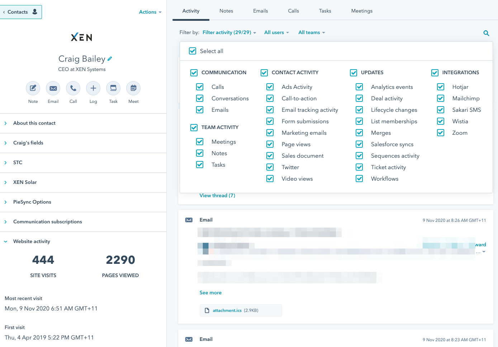Click the search magnifier icon
The height and width of the screenshot is (347, 498).
(x=486, y=33)
